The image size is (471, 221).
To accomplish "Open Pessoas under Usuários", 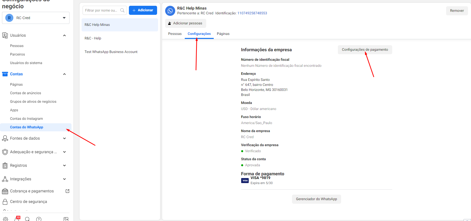I will [17, 46].
